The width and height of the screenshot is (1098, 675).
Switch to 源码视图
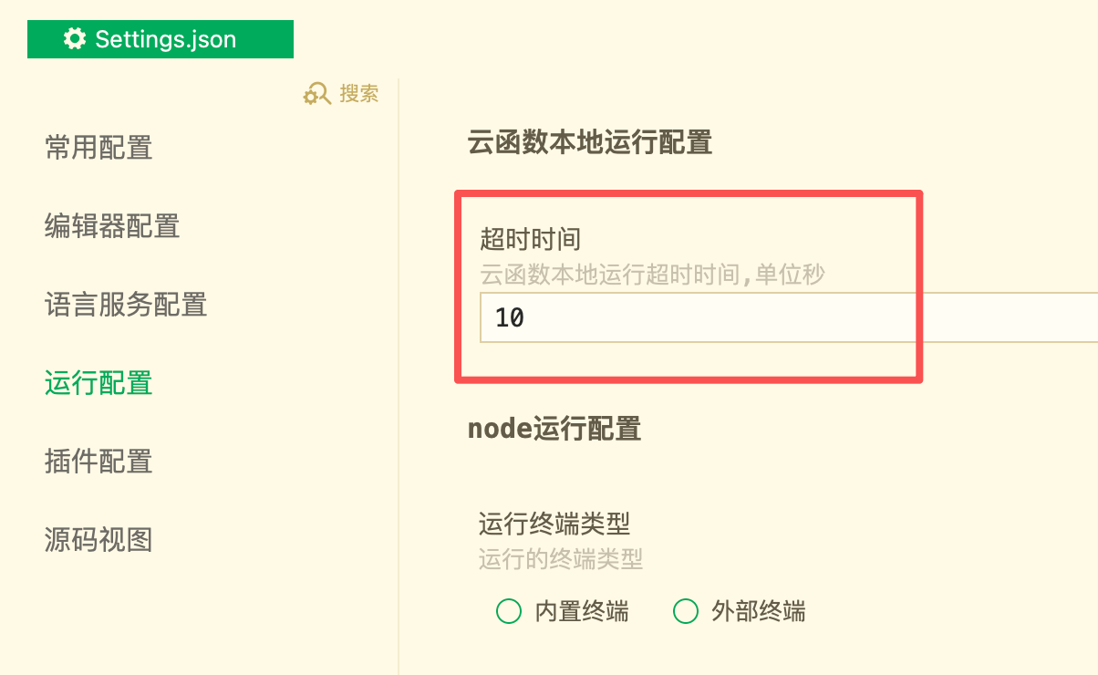tap(98, 540)
